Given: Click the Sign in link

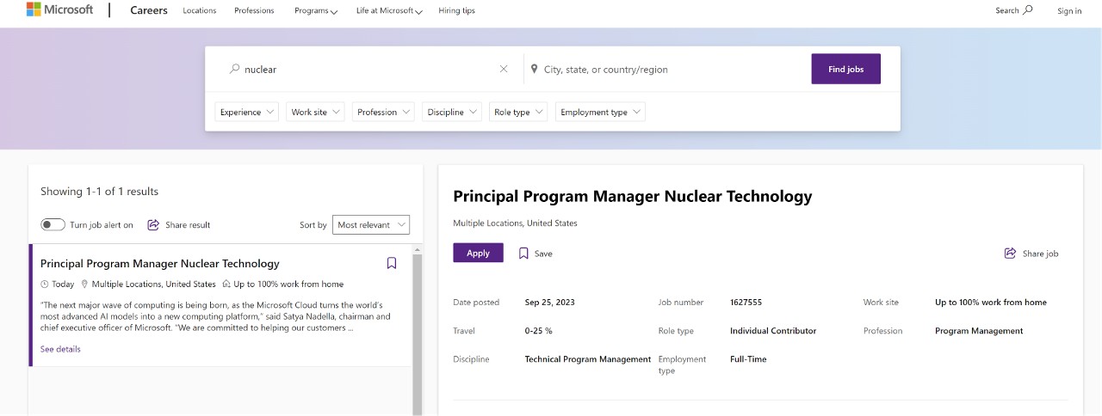Looking at the screenshot, I should pyautogui.click(x=1069, y=11).
